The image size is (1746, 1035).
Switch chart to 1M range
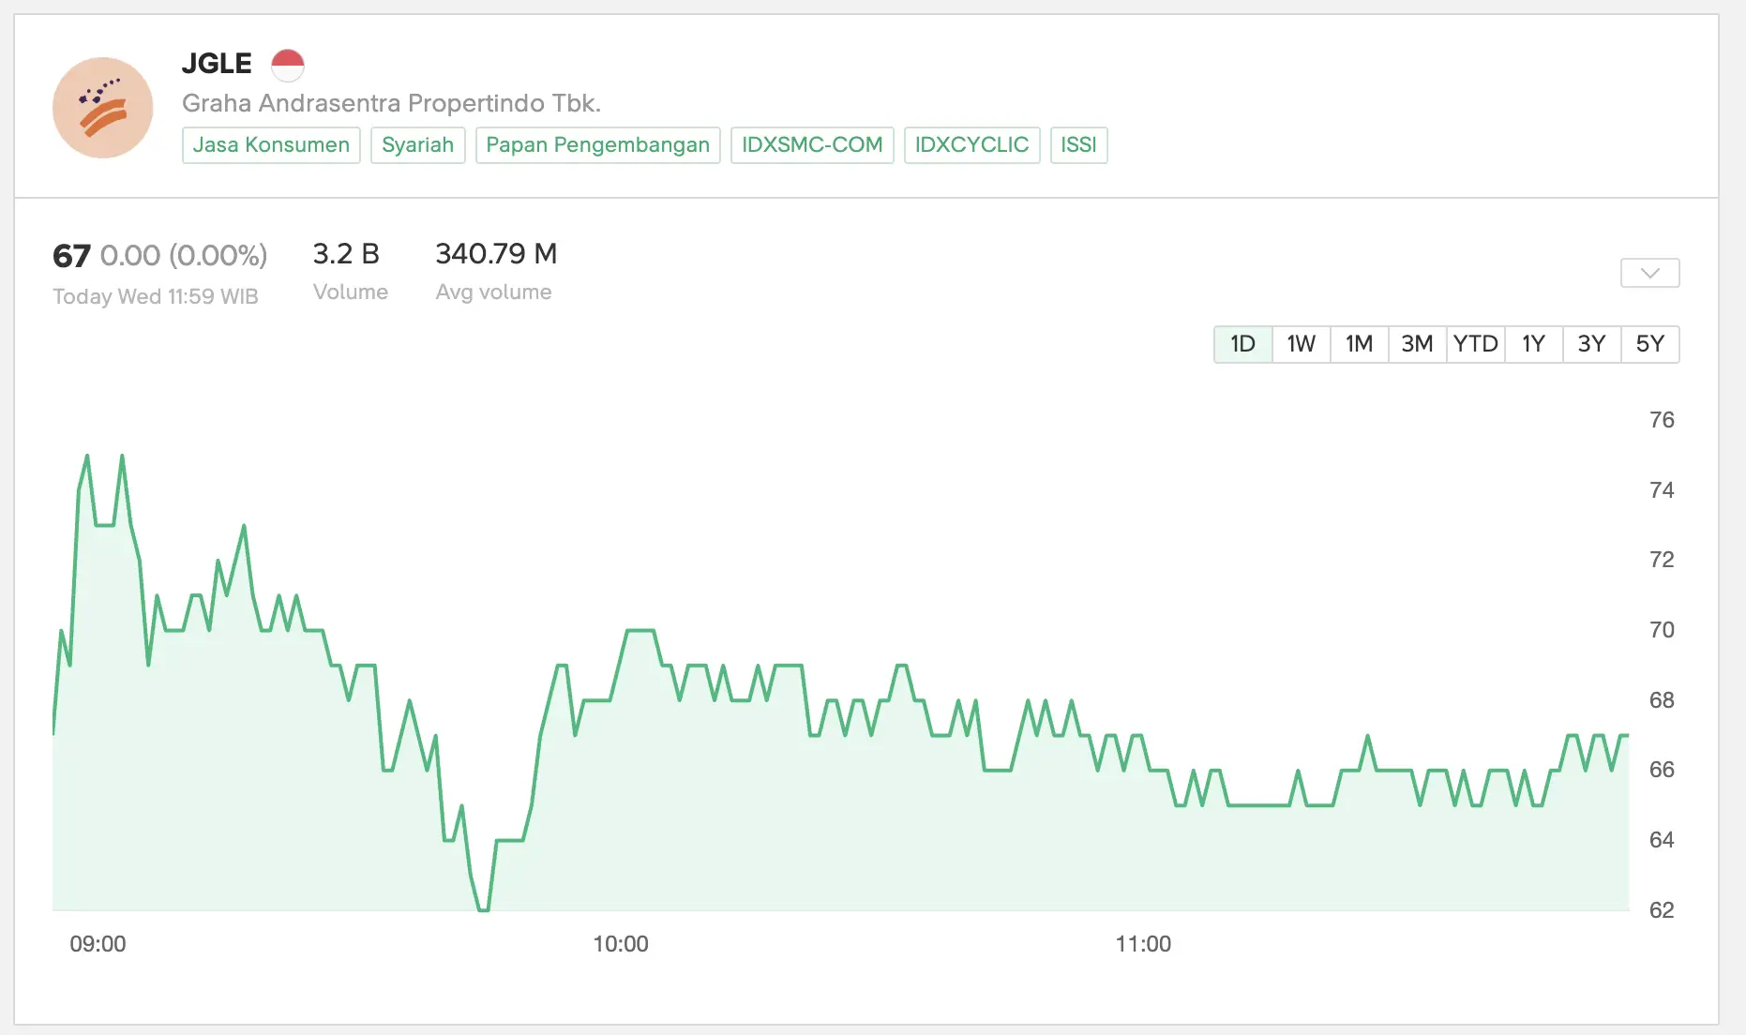(x=1359, y=344)
